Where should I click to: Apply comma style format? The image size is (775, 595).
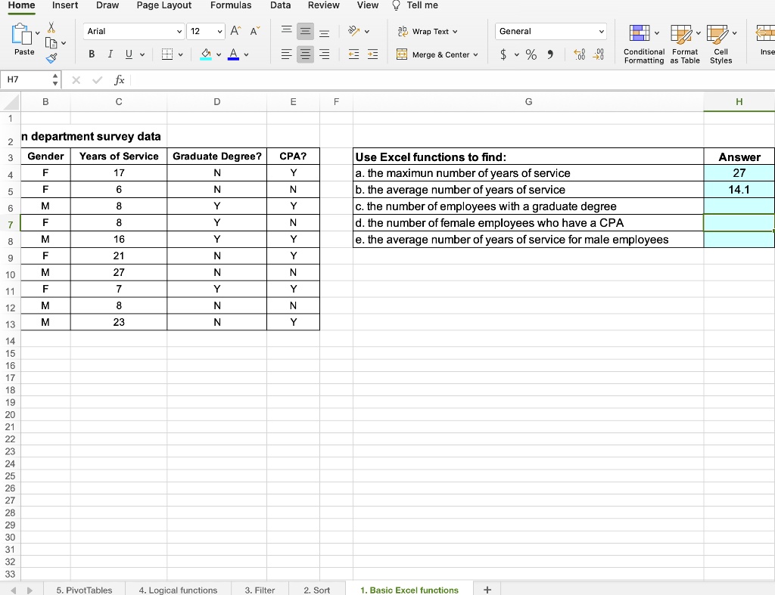click(x=550, y=54)
